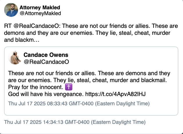This screenshot has width=183, height=134.
Task: Click the retweet's 14:34:13 timestamp
Action: [75, 122]
